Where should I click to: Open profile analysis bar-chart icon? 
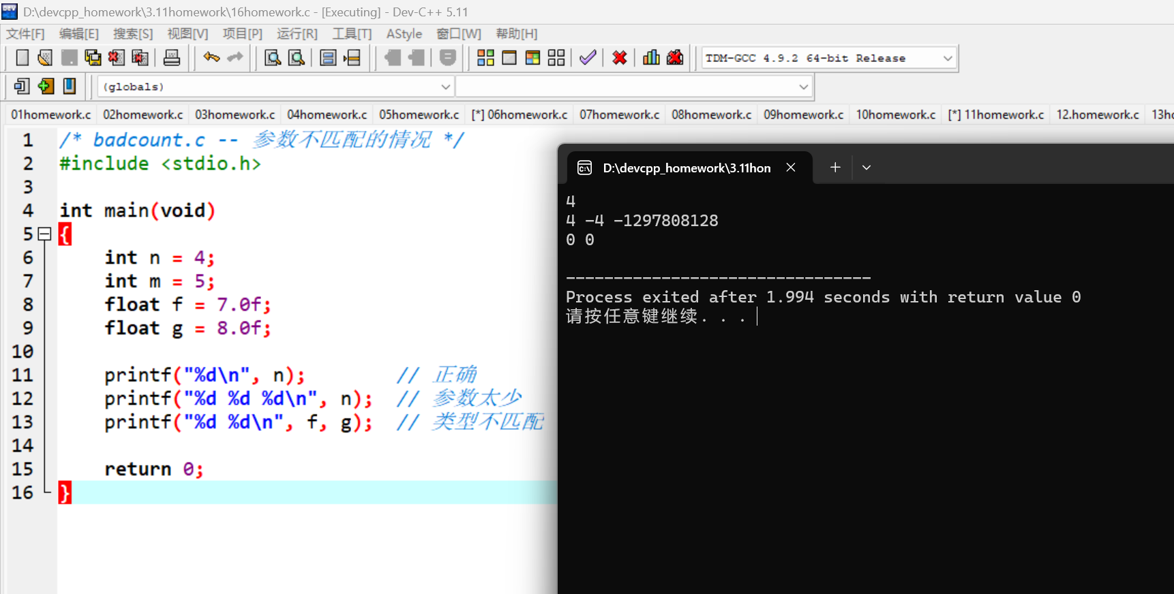pyautogui.click(x=651, y=58)
